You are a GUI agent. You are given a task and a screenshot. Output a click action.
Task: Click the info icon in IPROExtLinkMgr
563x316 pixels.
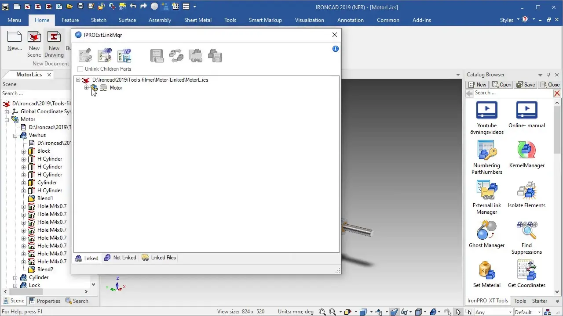click(x=336, y=49)
